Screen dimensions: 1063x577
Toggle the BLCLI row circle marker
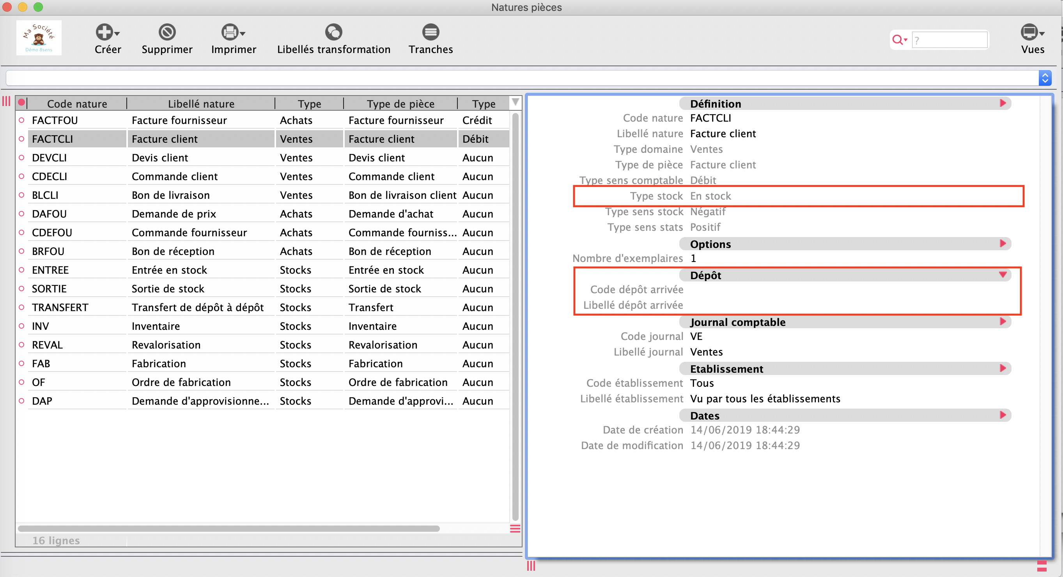click(21, 195)
